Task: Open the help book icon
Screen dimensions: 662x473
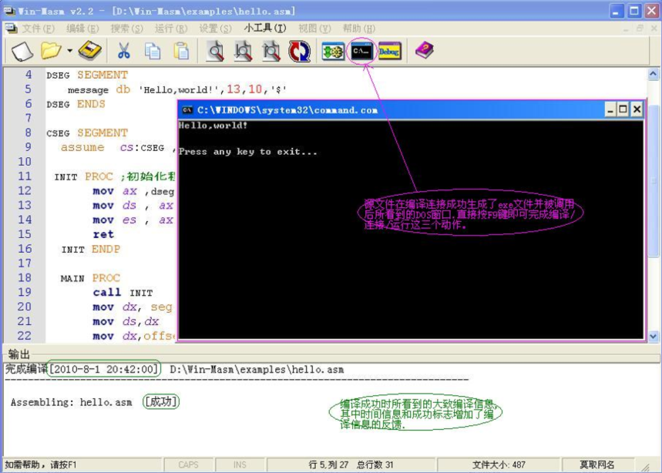Action: [x=424, y=52]
